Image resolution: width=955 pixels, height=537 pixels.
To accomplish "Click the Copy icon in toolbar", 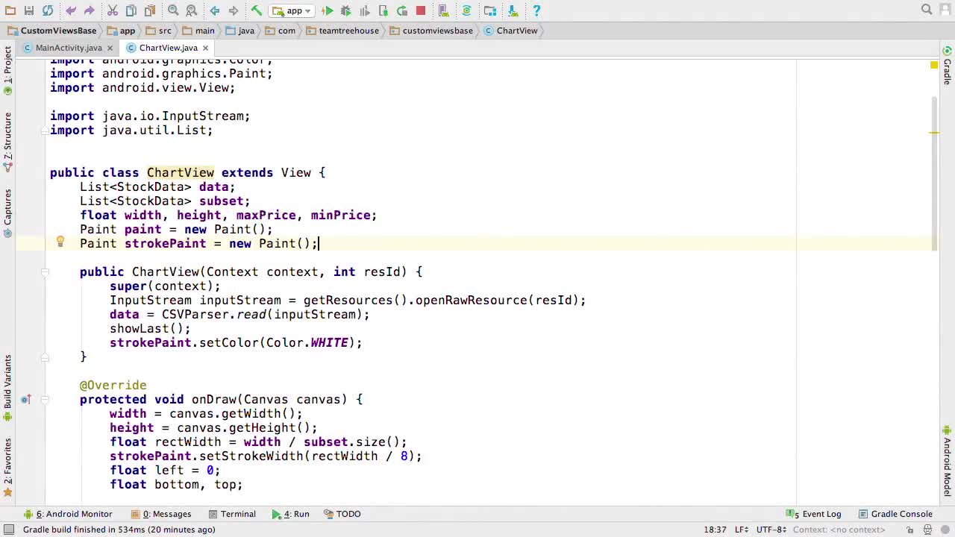I will (131, 10).
